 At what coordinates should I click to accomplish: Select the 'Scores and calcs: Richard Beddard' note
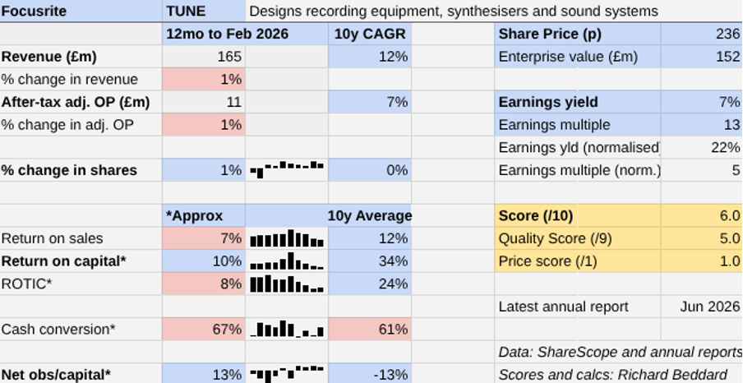click(612, 375)
